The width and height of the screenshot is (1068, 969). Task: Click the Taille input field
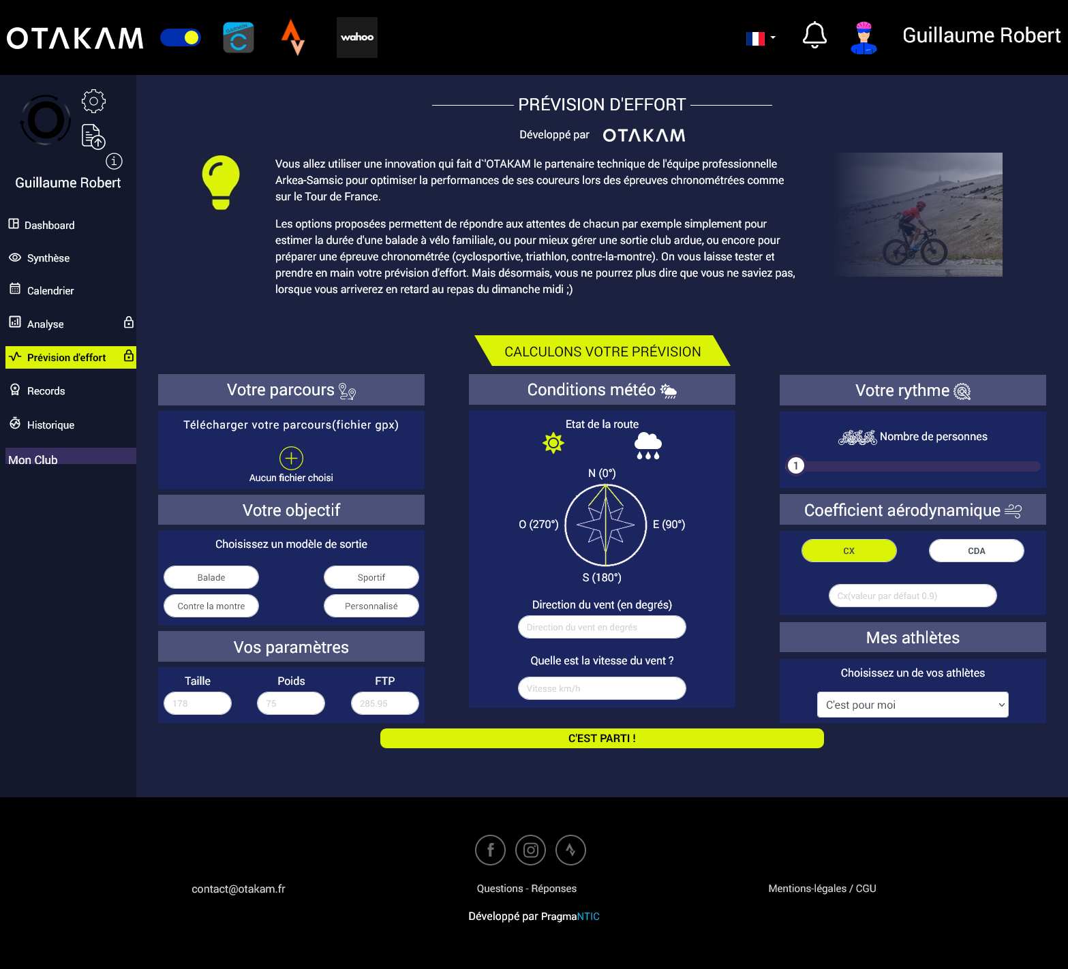click(198, 703)
